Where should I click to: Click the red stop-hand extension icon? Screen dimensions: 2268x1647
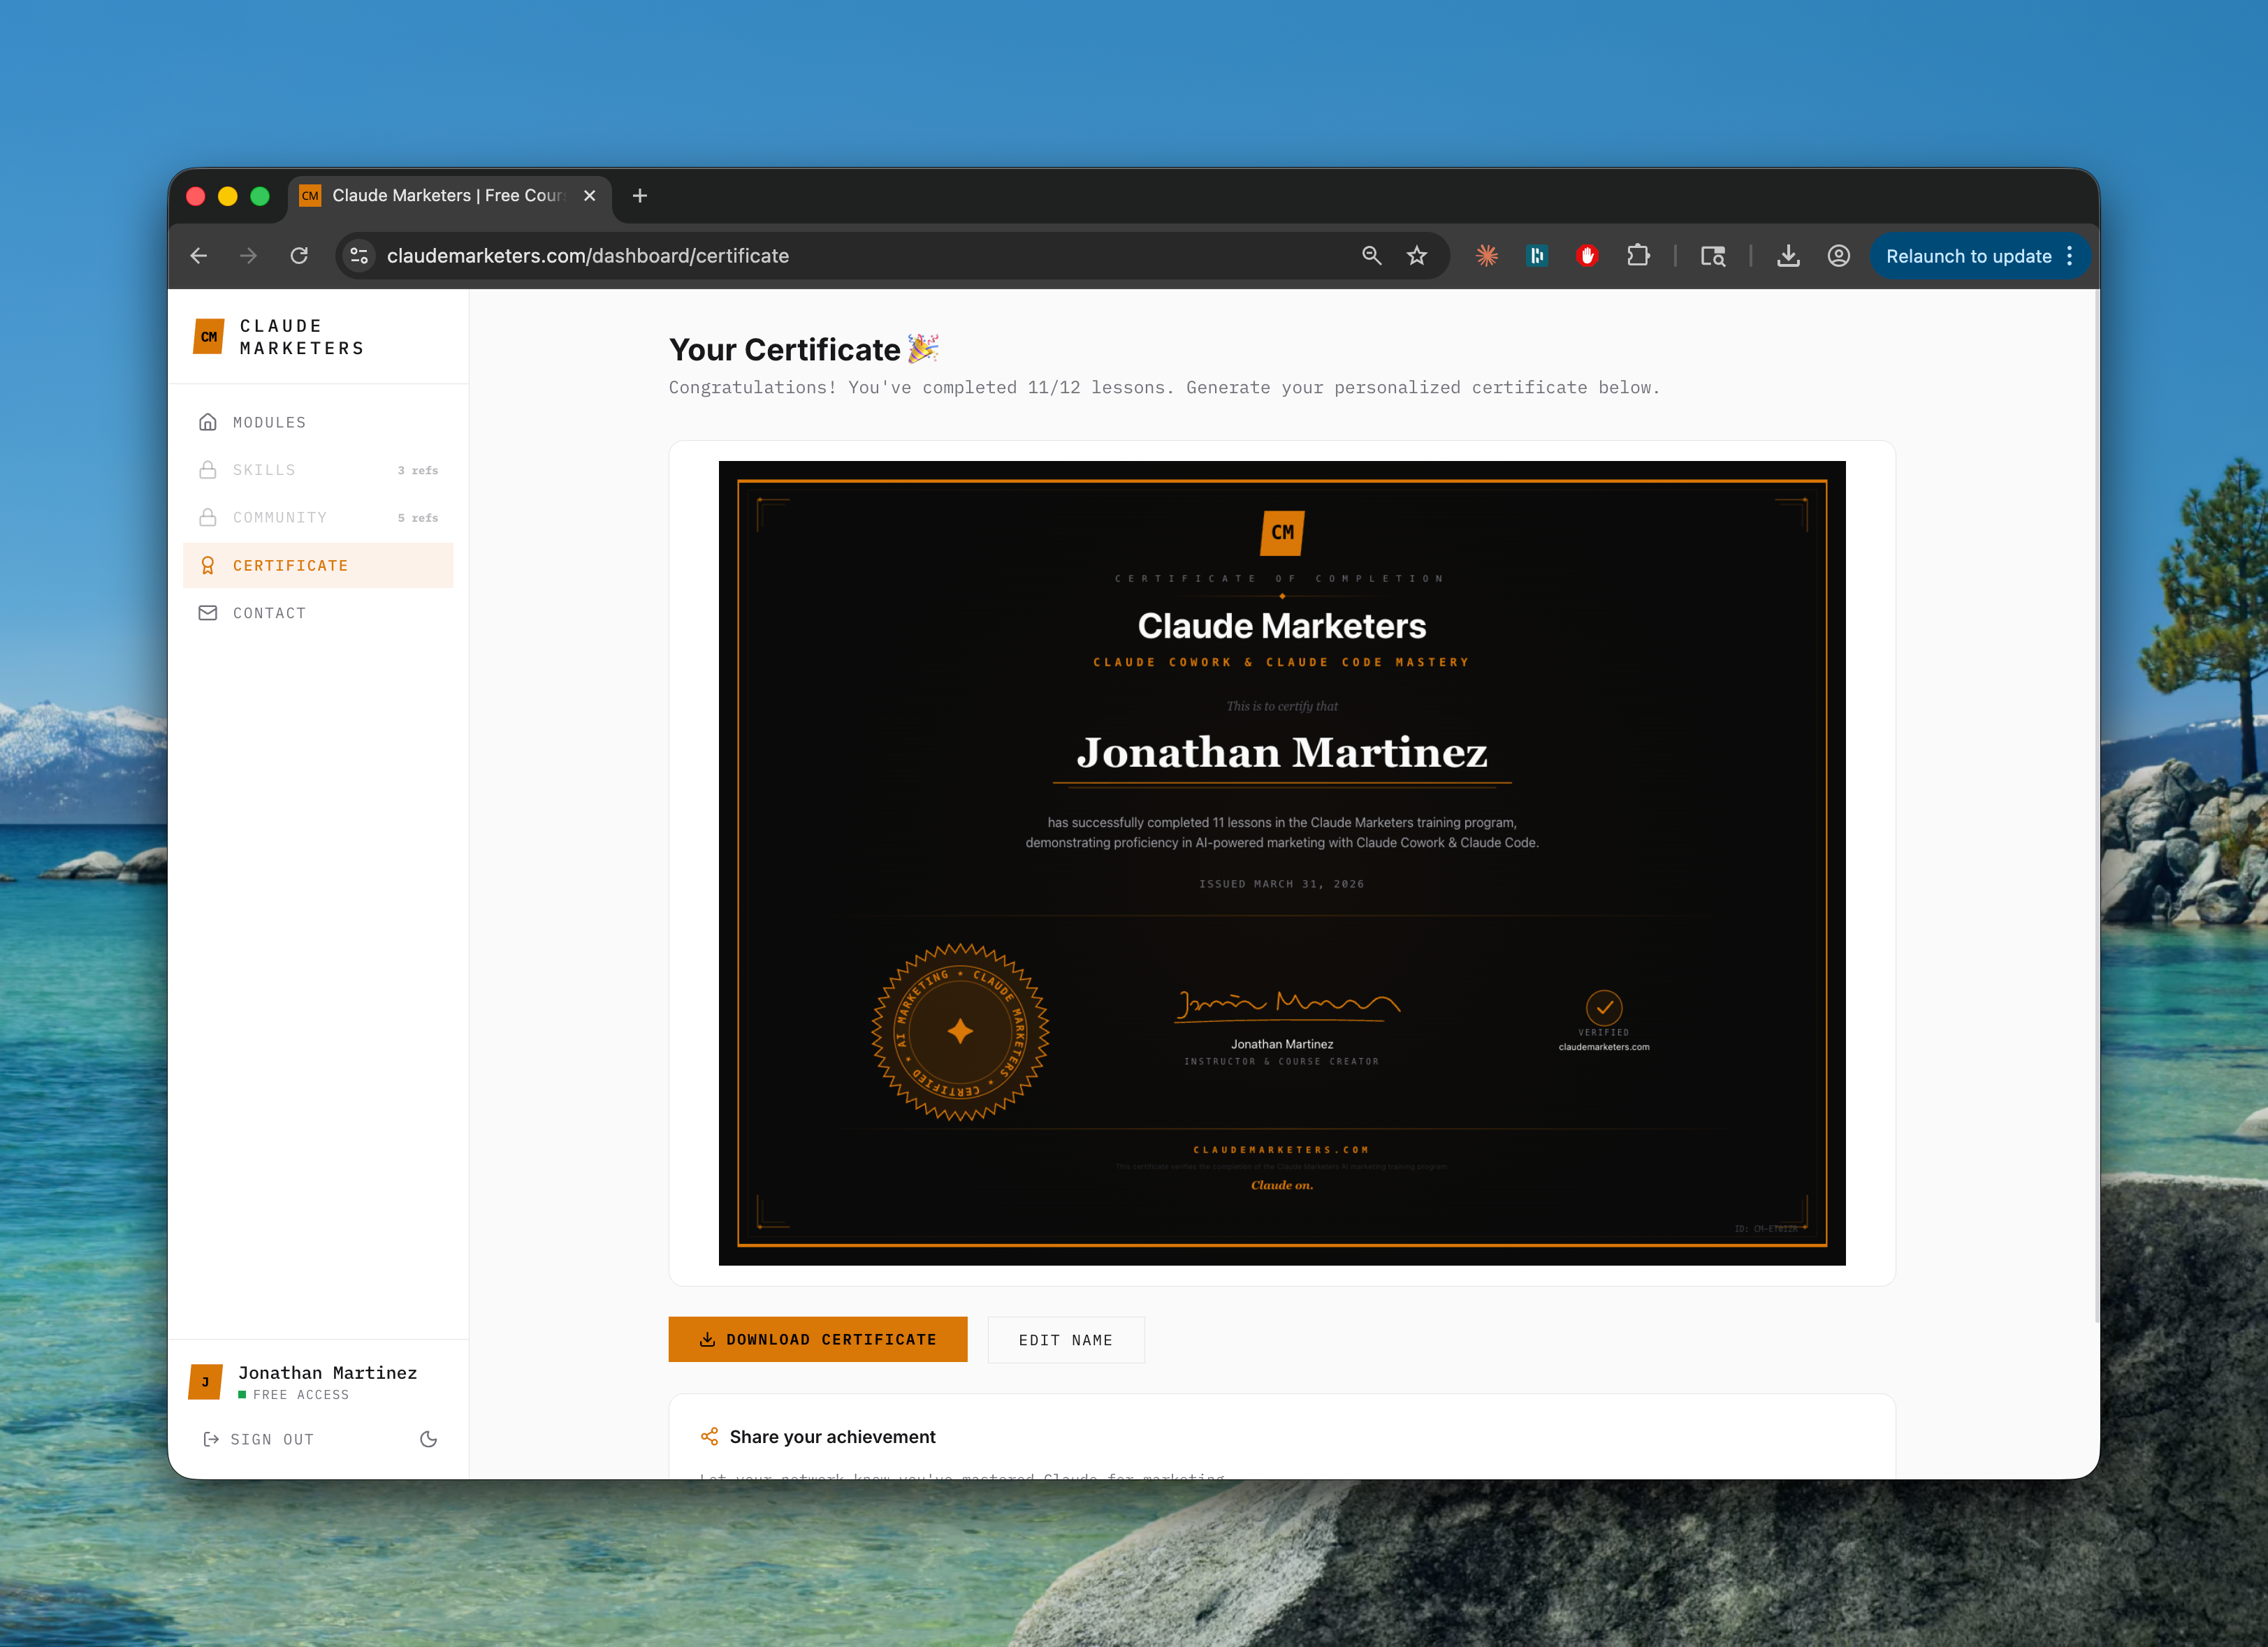(1587, 256)
